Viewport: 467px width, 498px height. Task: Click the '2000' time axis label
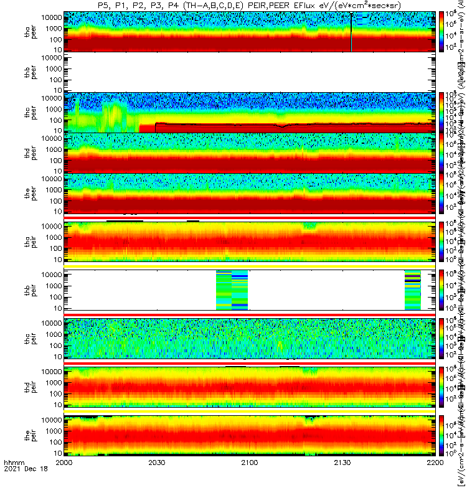[x=64, y=463]
